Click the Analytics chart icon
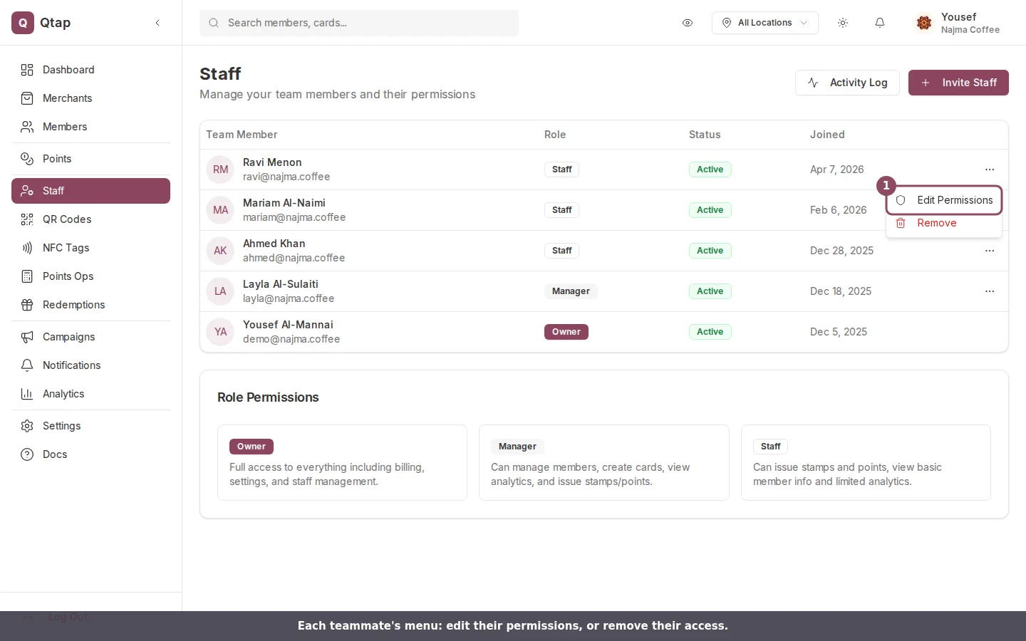 coord(27,394)
